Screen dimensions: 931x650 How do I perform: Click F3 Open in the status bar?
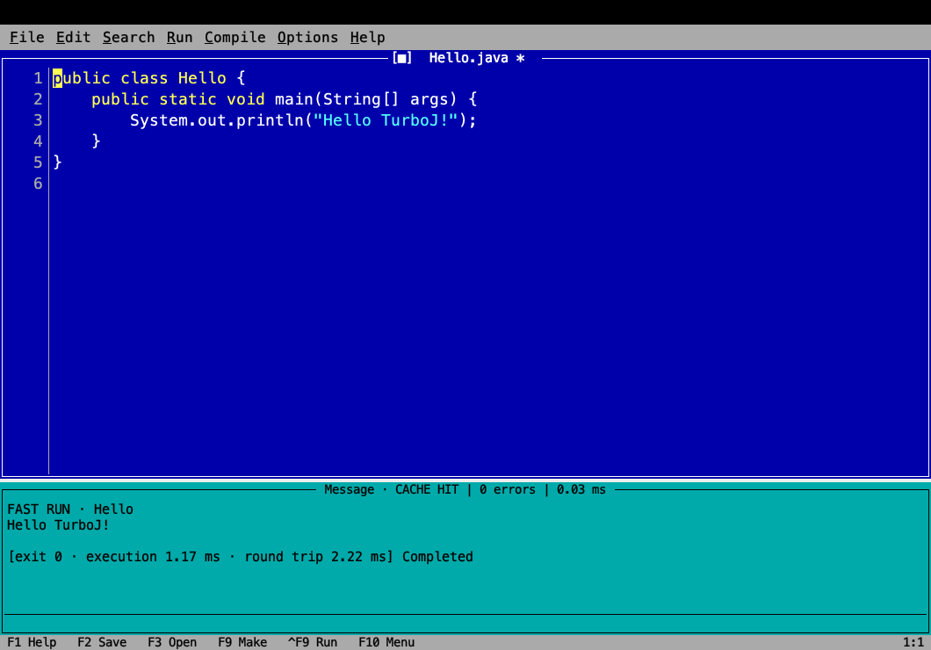172,642
